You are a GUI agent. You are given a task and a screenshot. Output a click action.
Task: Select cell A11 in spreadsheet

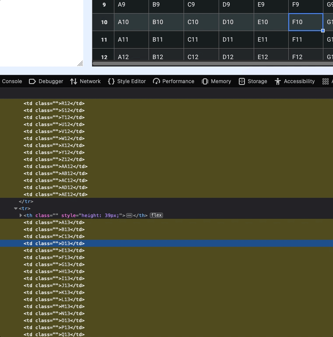click(131, 39)
